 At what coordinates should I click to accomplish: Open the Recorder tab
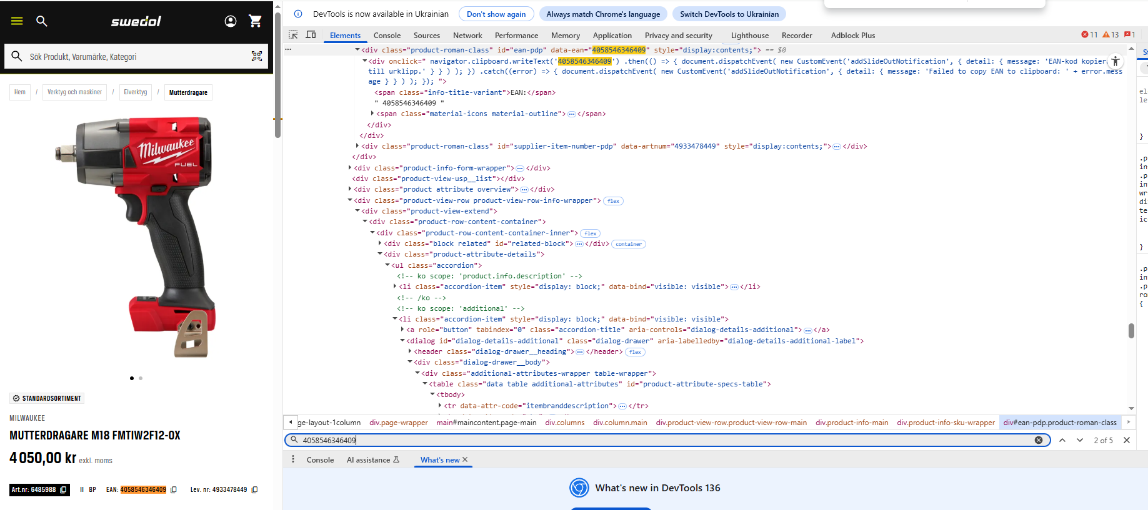797,36
